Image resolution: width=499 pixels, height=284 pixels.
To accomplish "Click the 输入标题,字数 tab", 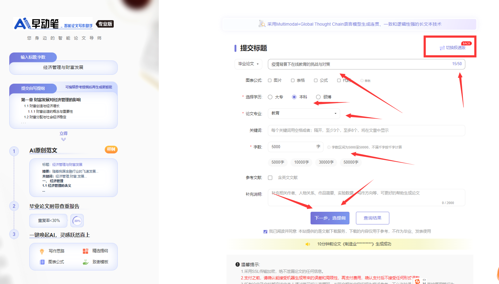I will [33, 57].
